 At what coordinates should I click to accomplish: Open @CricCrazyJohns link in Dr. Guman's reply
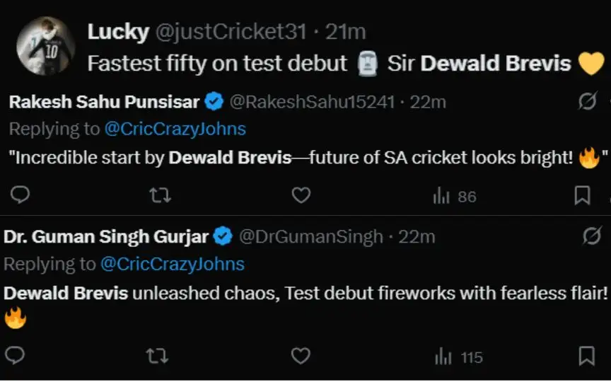pyautogui.click(x=173, y=264)
